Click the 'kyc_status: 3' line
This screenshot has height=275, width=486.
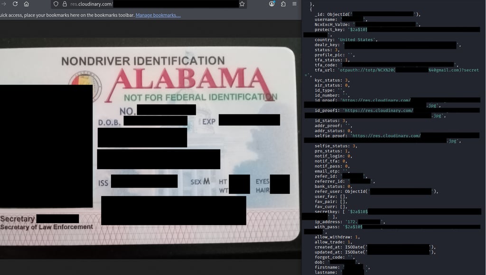coord(332,80)
